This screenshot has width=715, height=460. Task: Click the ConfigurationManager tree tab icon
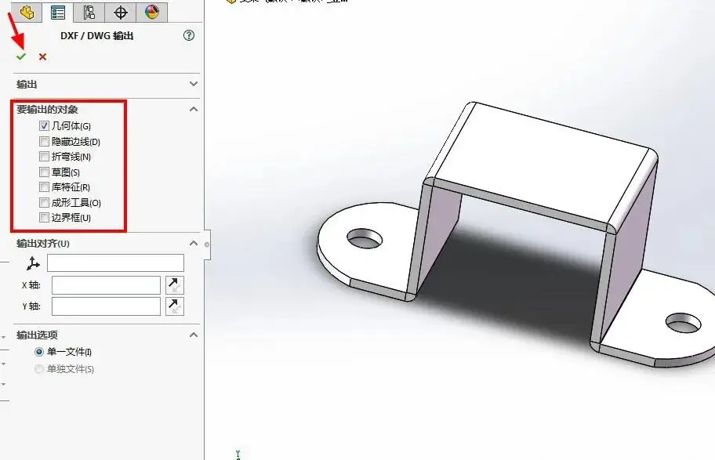[x=89, y=12]
